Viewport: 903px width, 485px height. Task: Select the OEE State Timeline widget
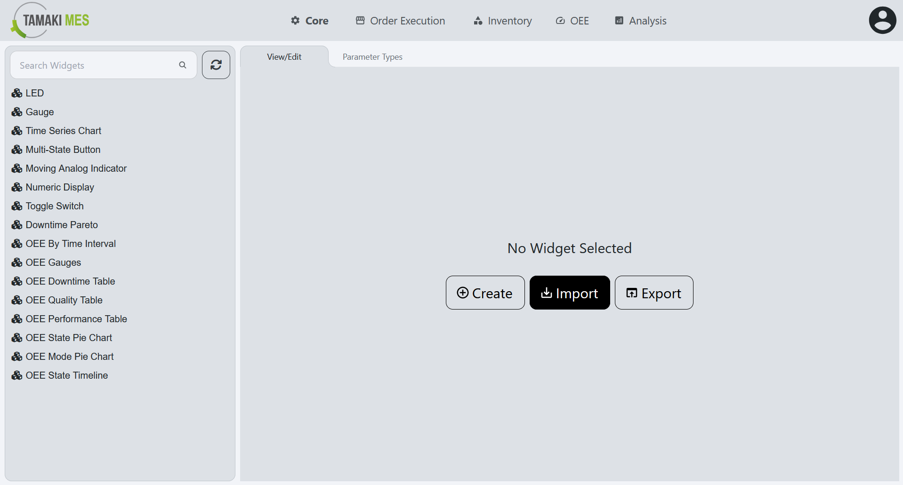pos(66,375)
